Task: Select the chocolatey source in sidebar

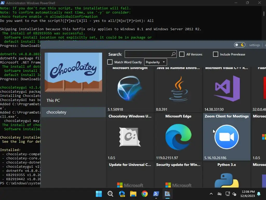Action: coord(74,112)
